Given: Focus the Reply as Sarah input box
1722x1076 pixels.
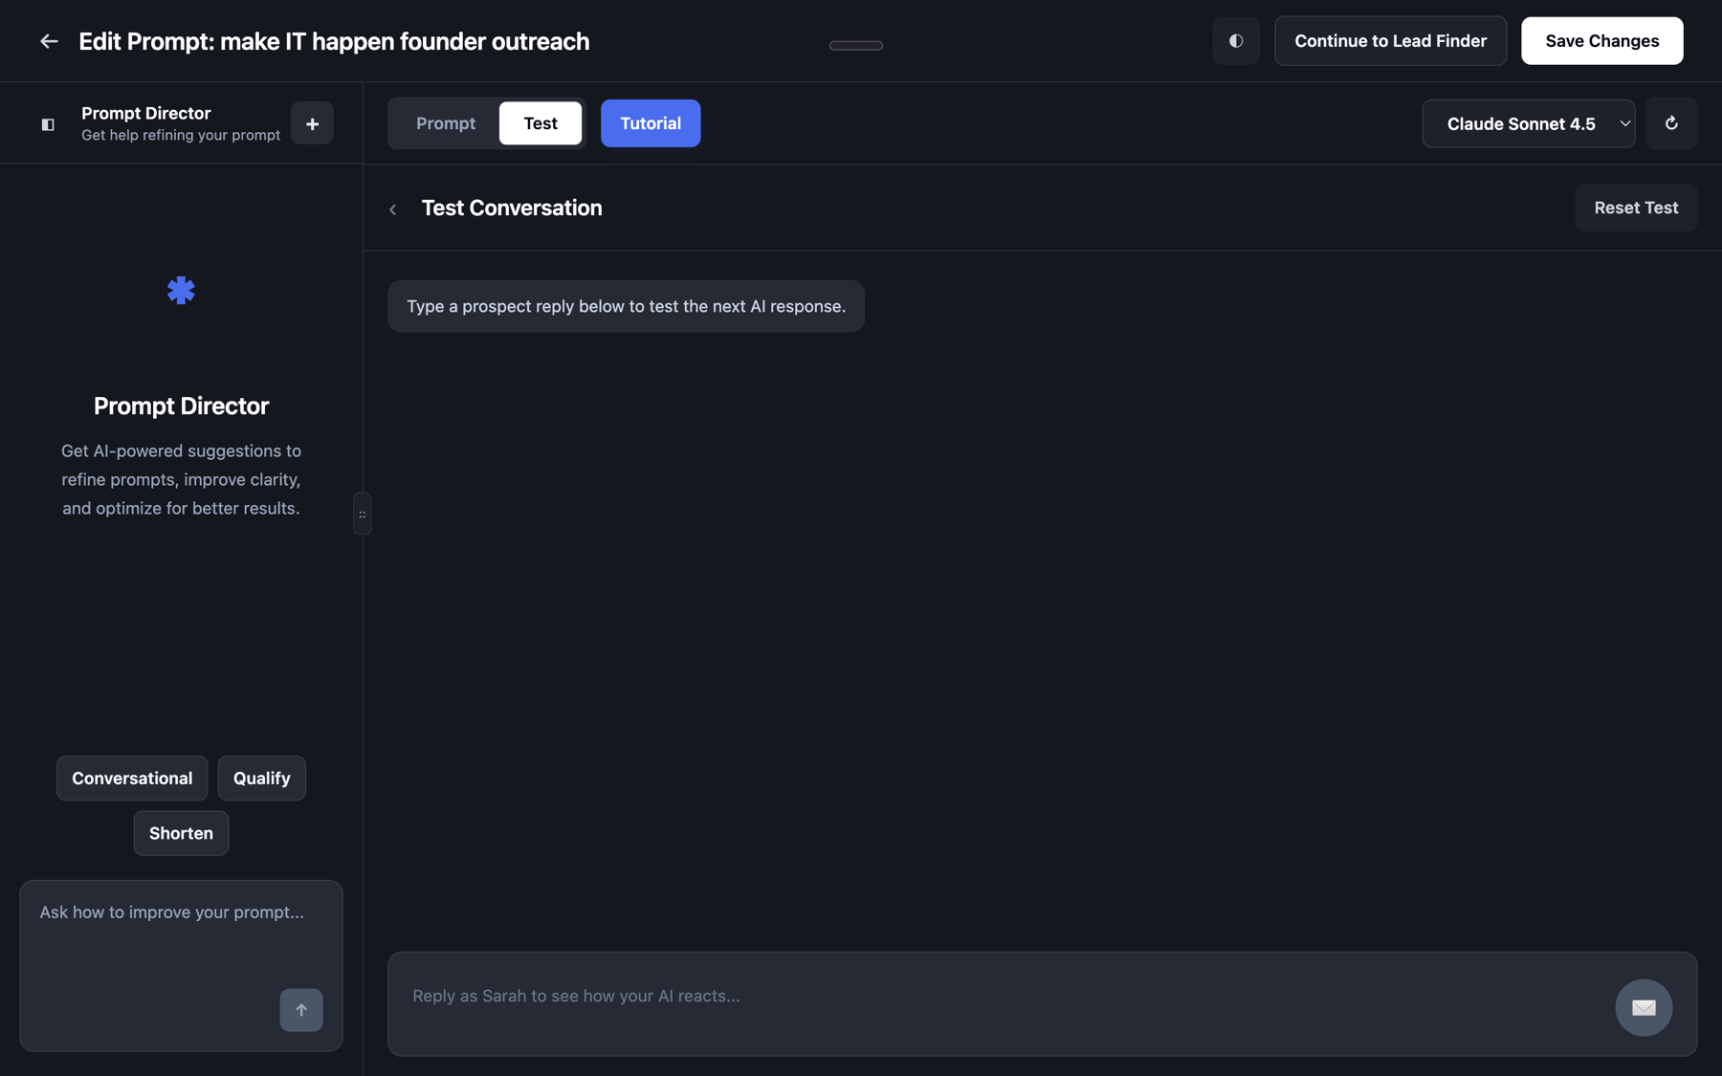Looking at the screenshot, I should [1042, 1003].
